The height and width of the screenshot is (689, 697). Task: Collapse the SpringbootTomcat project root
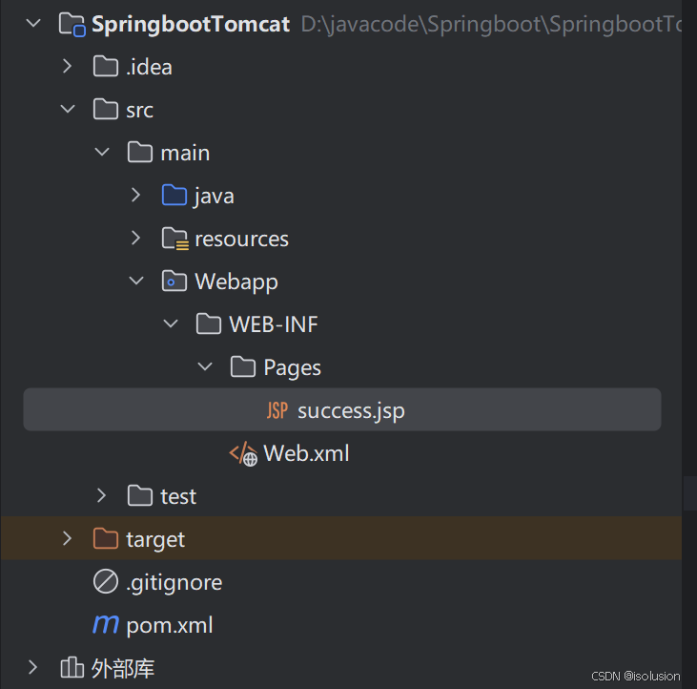(x=33, y=23)
